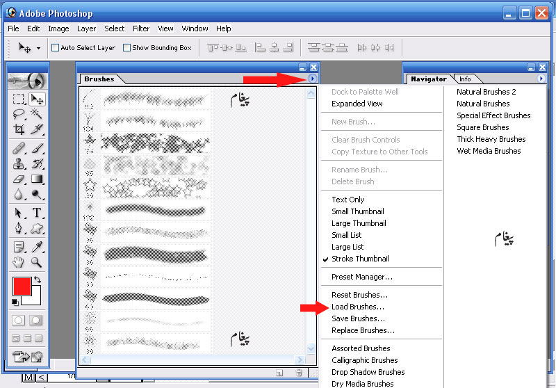556x388 pixels.
Task: Click the brush list scroll down arrow
Action: tap(311, 349)
